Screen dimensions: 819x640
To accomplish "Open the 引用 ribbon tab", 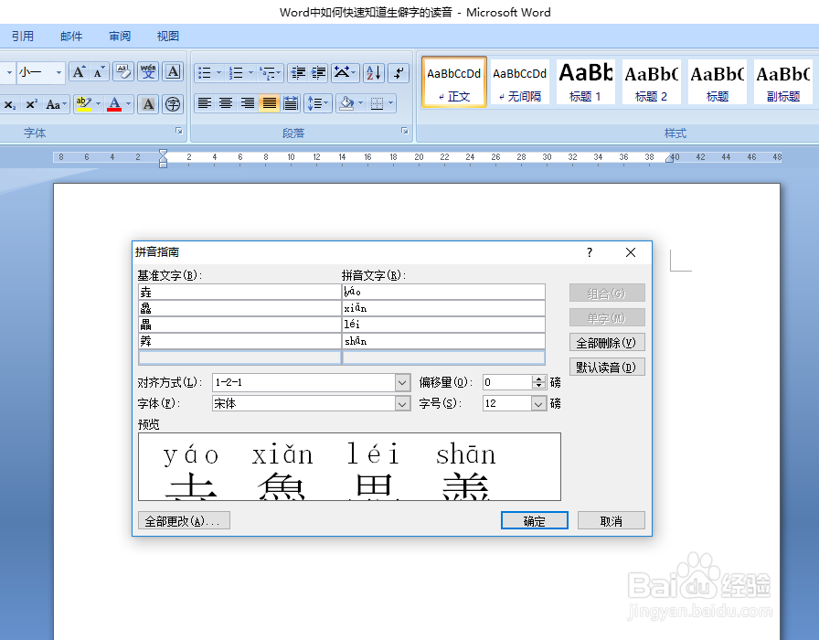I will click(x=23, y=36).
